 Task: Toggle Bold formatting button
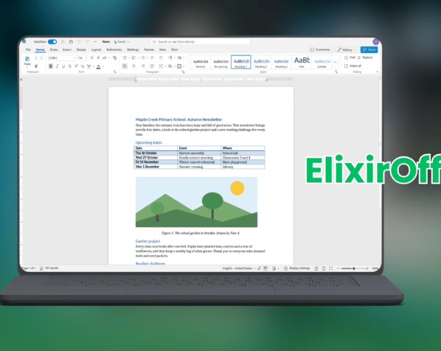[50, 66]
